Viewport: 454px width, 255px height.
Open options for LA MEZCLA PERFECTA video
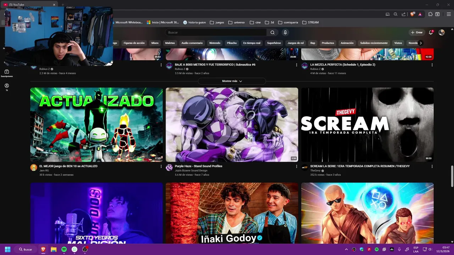pos(432,65)
